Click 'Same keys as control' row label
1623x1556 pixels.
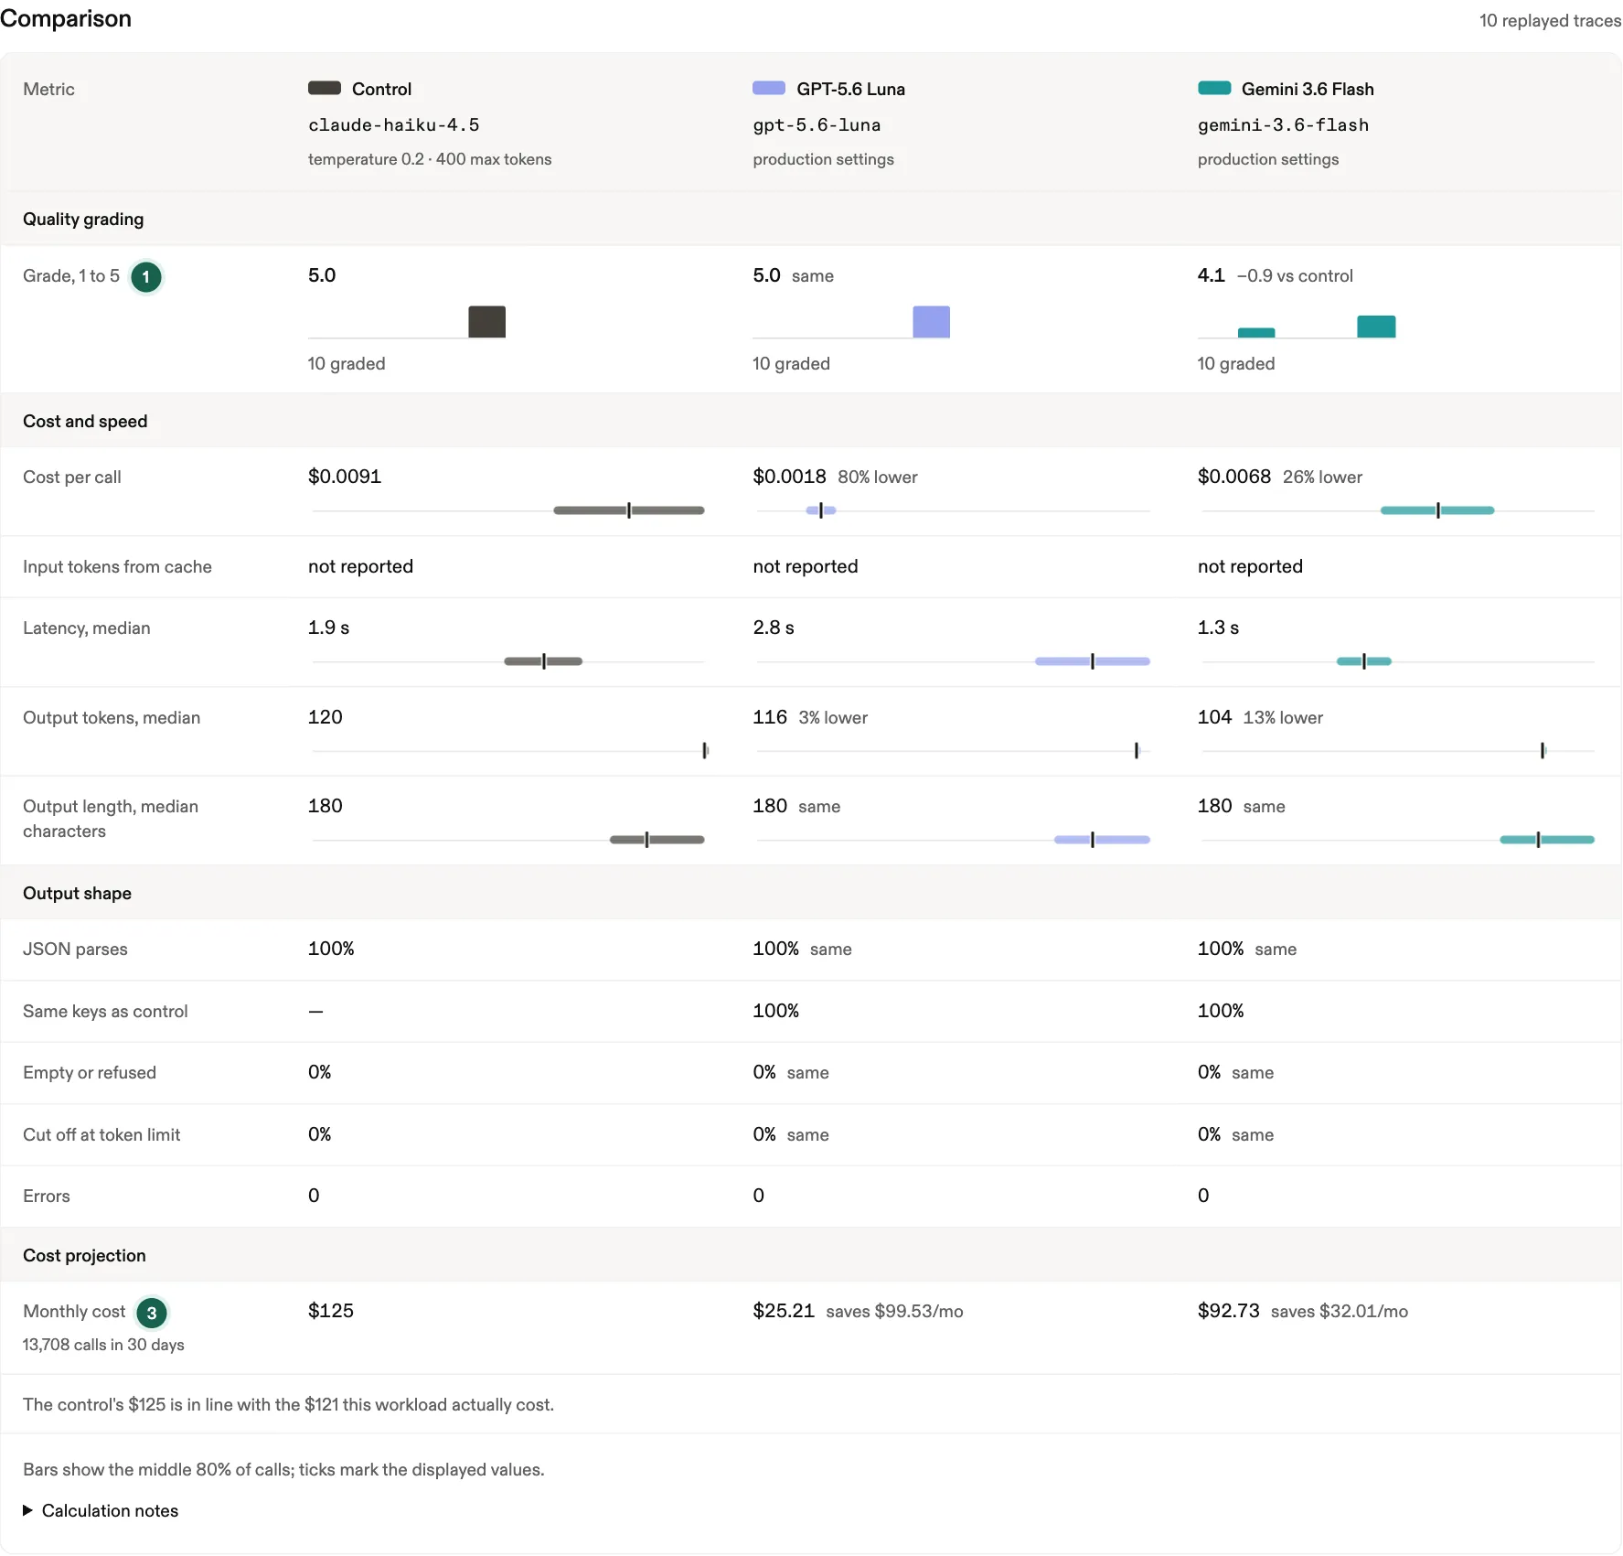[x=105, y=1012]
